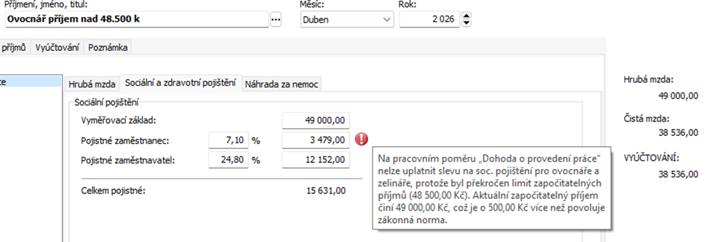
Task: Click the partially visible příjmů tab
Action: [14, 48]
